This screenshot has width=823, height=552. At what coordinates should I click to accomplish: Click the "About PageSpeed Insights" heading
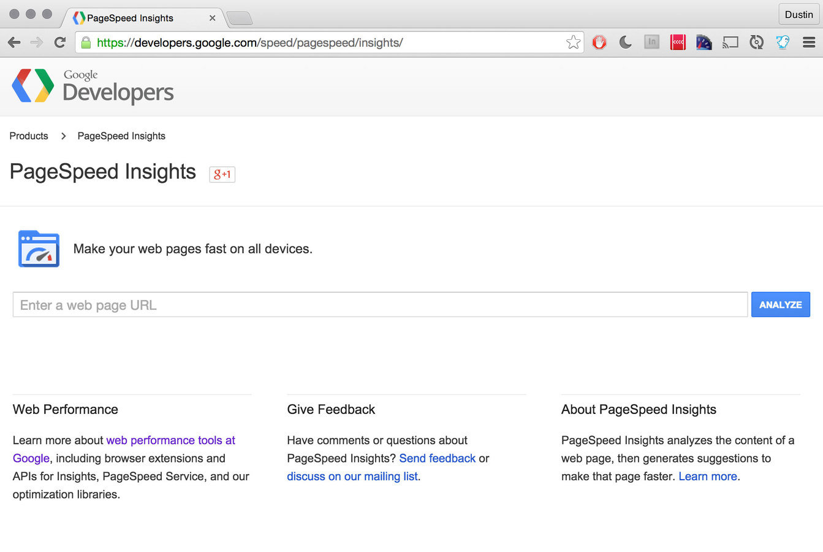coord(639,410)
